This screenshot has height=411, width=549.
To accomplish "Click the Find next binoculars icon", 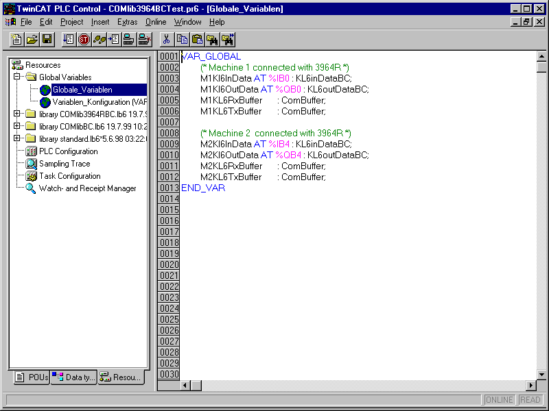I will 228,39.
